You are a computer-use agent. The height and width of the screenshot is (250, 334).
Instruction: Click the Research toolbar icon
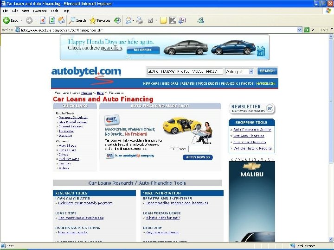click(182, 20)
